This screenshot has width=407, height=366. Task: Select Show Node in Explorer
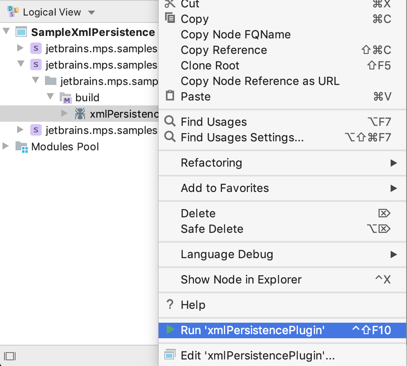[241, 280]
